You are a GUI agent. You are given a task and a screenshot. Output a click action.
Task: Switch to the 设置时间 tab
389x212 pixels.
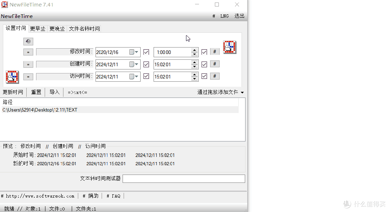(x=16, y=28)
